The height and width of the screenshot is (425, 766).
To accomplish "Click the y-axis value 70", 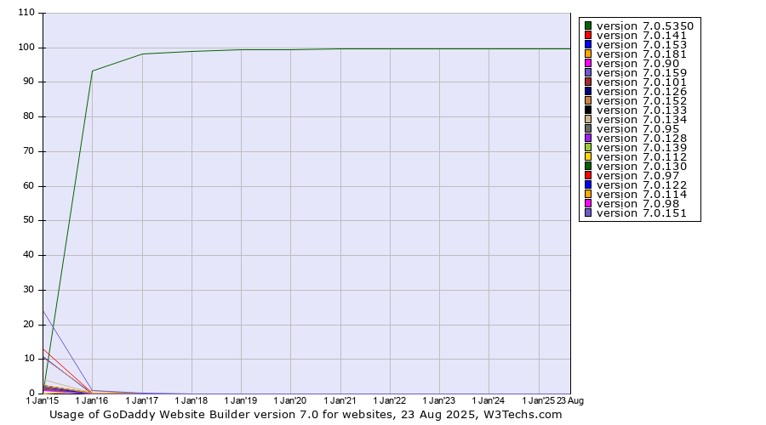I will [28, 150].
